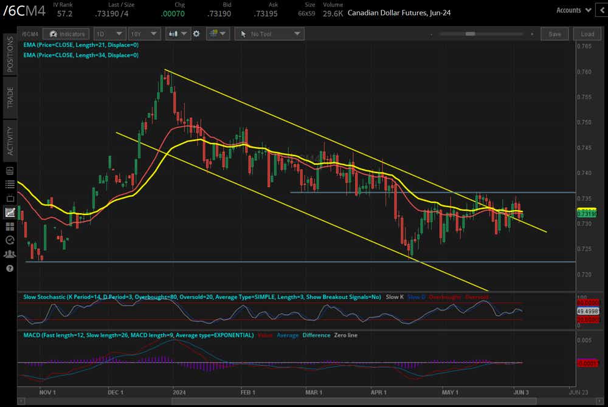Click the Save chart button

(x=554, y=34)
